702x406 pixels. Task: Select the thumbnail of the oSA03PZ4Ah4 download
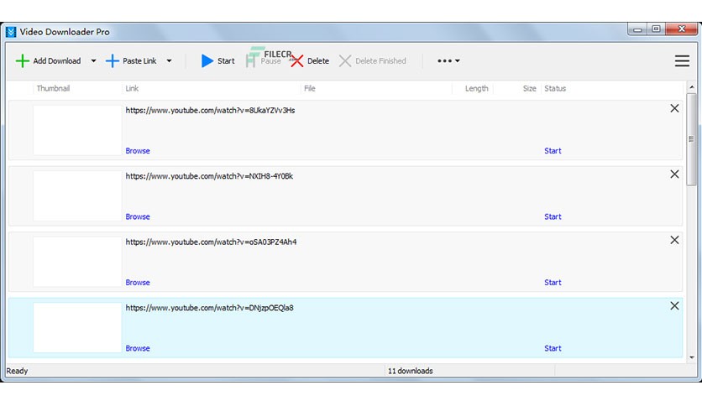77,262
